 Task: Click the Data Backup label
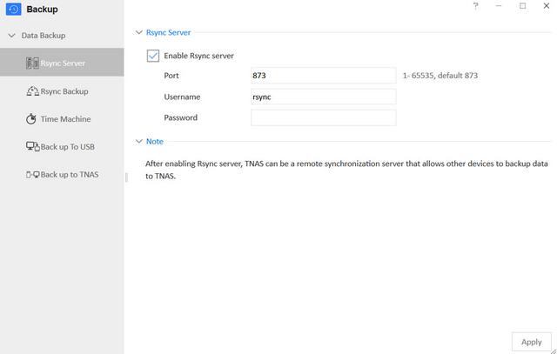click(44, 36)
